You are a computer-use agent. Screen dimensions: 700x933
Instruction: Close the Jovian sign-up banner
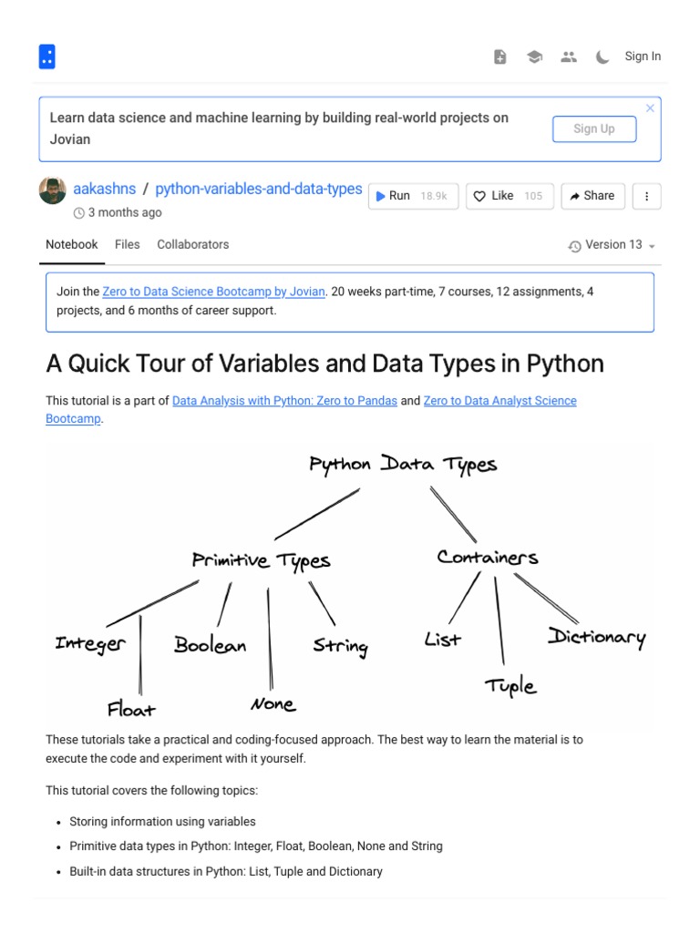pos(650,108)
